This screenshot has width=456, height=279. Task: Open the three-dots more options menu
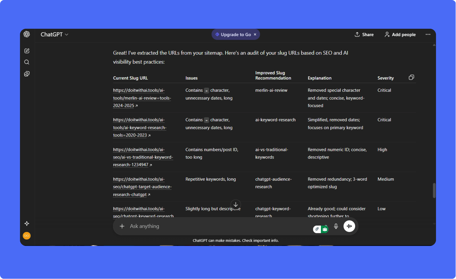tap(428, 34)
